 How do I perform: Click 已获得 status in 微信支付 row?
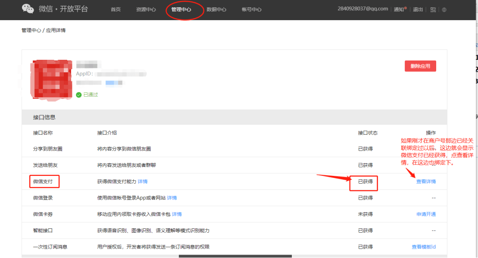click(365, 181)
